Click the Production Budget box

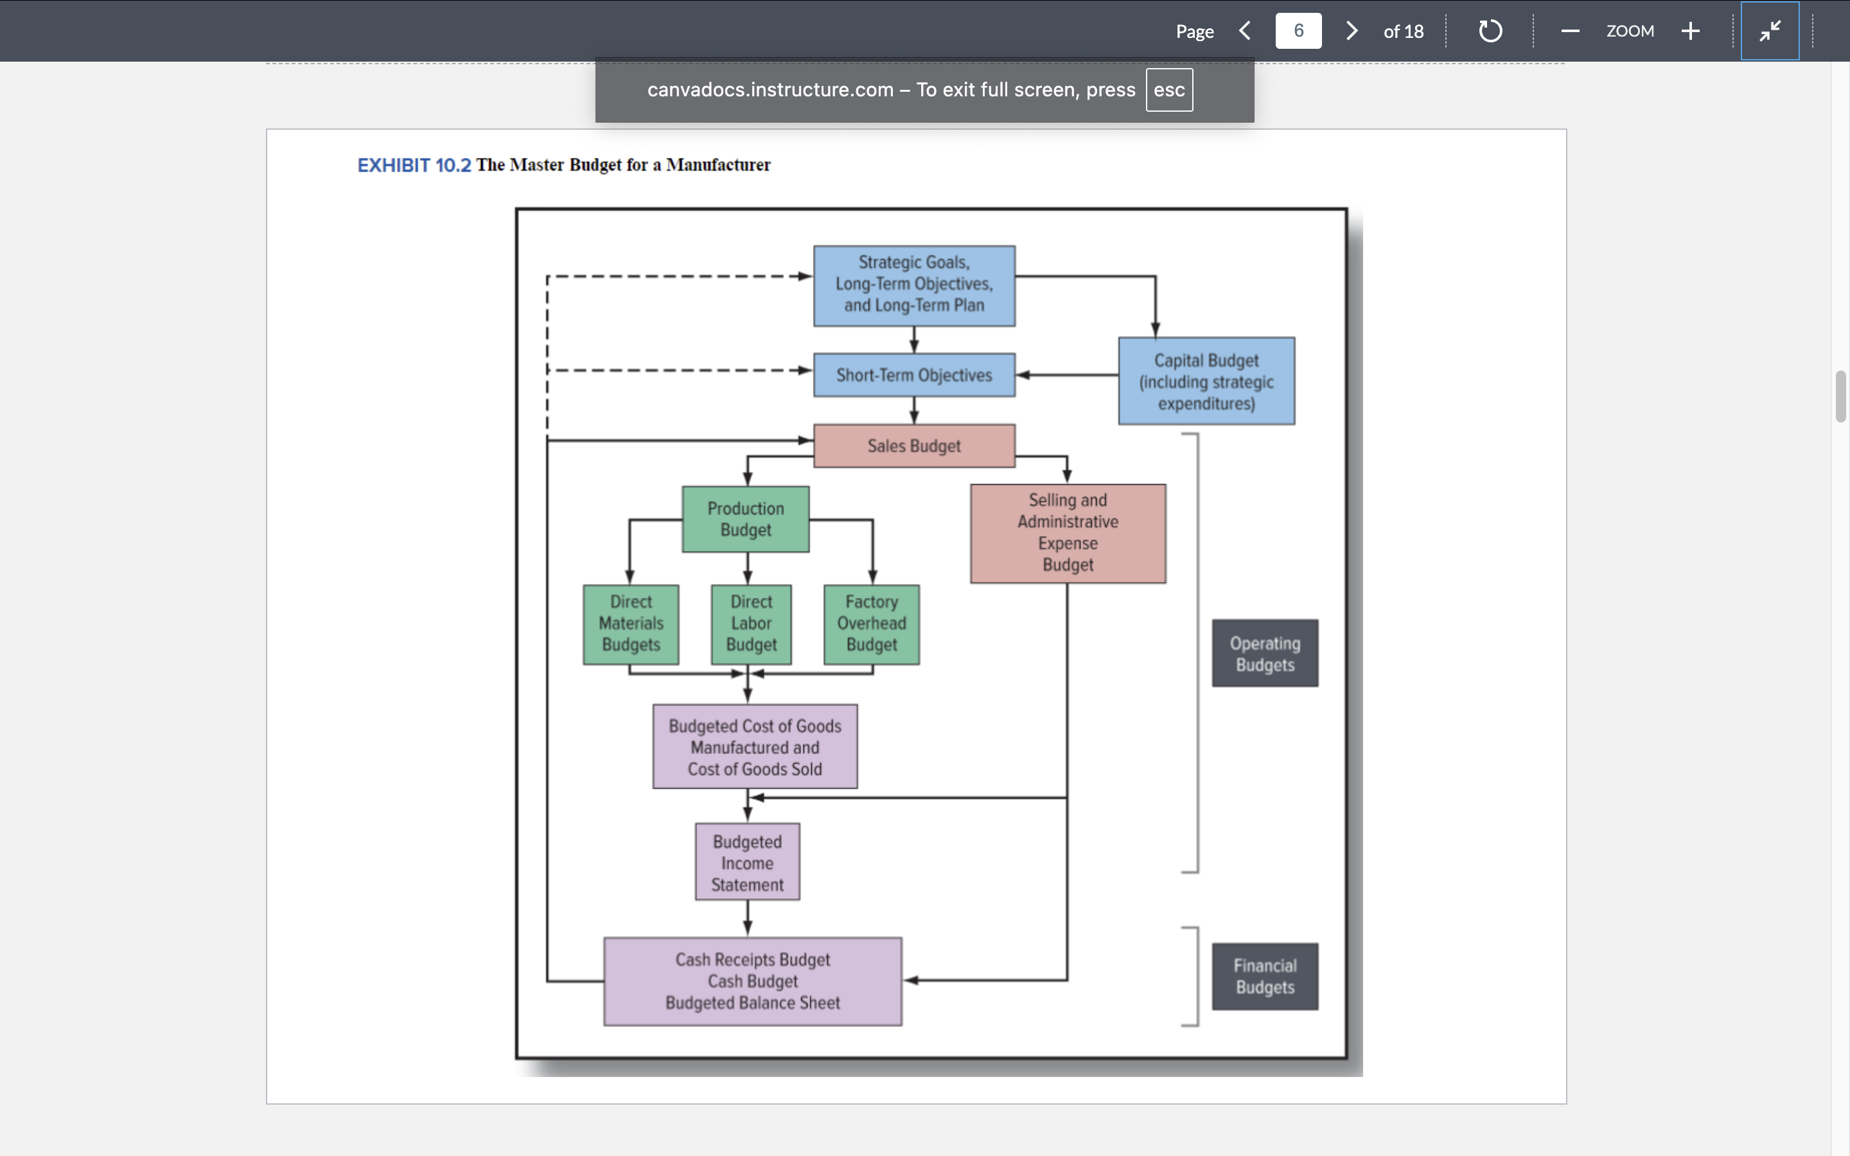[745, 519]
